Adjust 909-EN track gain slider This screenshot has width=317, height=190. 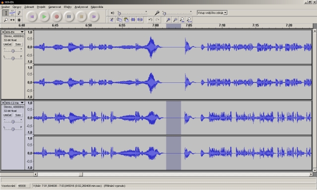coord(13,51)
